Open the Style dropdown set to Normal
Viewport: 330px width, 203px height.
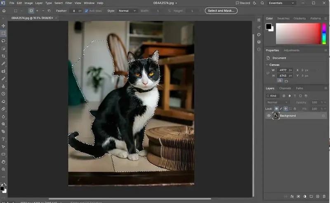click(127, 11)
